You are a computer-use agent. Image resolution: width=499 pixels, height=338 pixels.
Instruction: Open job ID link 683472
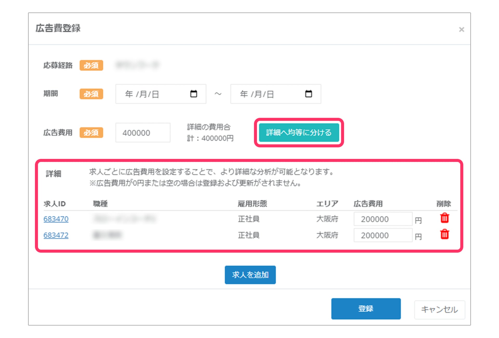(56, 235)
